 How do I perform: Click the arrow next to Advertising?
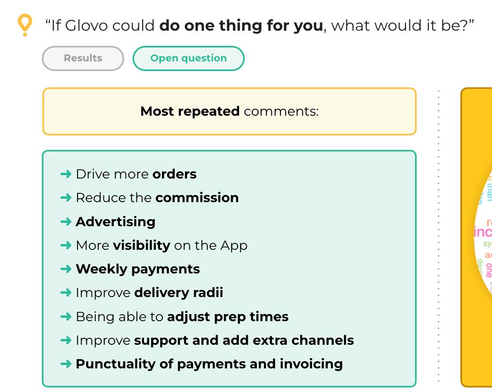pos(66,222)
